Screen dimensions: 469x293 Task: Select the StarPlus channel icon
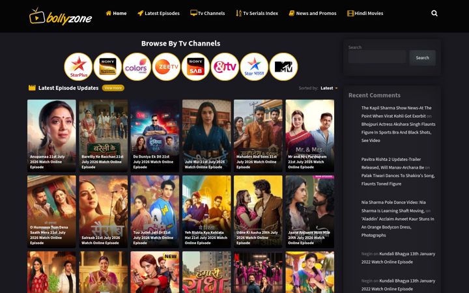coord(78,66)
